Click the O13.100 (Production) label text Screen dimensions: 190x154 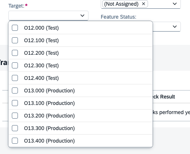tap(50, 103)
